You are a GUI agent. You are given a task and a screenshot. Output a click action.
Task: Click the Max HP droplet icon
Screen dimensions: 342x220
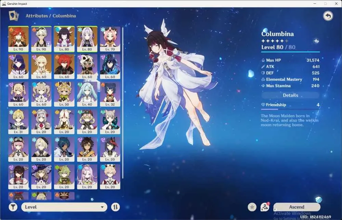point(263,60)
